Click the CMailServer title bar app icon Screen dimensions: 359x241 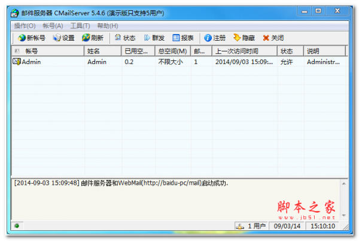point(14,13)
